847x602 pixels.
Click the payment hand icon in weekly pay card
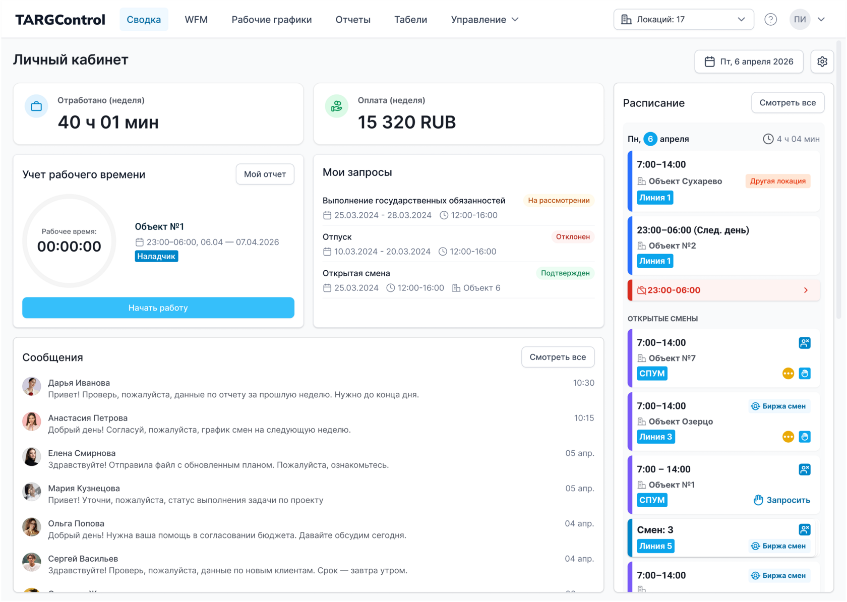click(x=336, y=106)
